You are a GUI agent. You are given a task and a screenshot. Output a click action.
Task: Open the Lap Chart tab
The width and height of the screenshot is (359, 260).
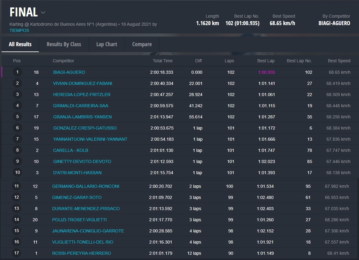(107, 44)
